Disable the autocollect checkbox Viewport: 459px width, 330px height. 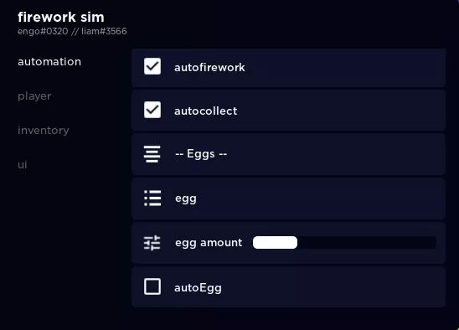(x=152, y=110)
